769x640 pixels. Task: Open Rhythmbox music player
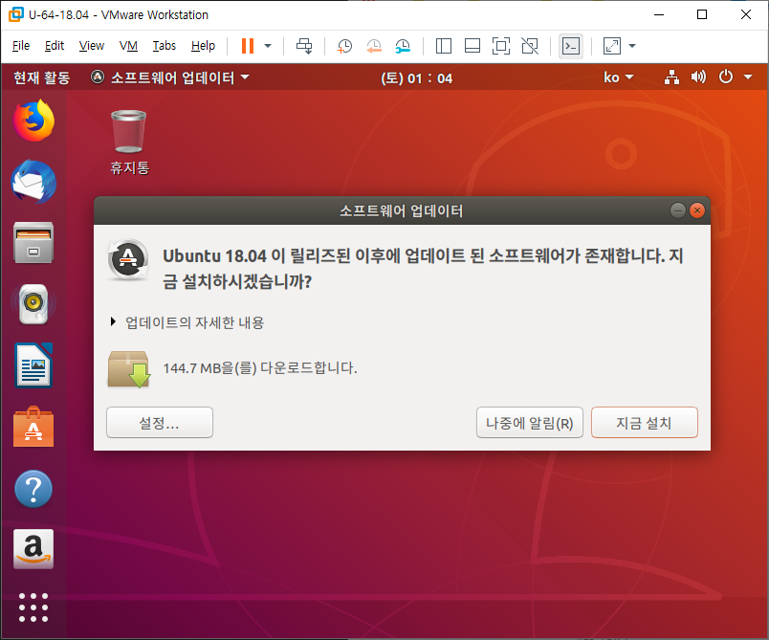click(x=33, y=303)
